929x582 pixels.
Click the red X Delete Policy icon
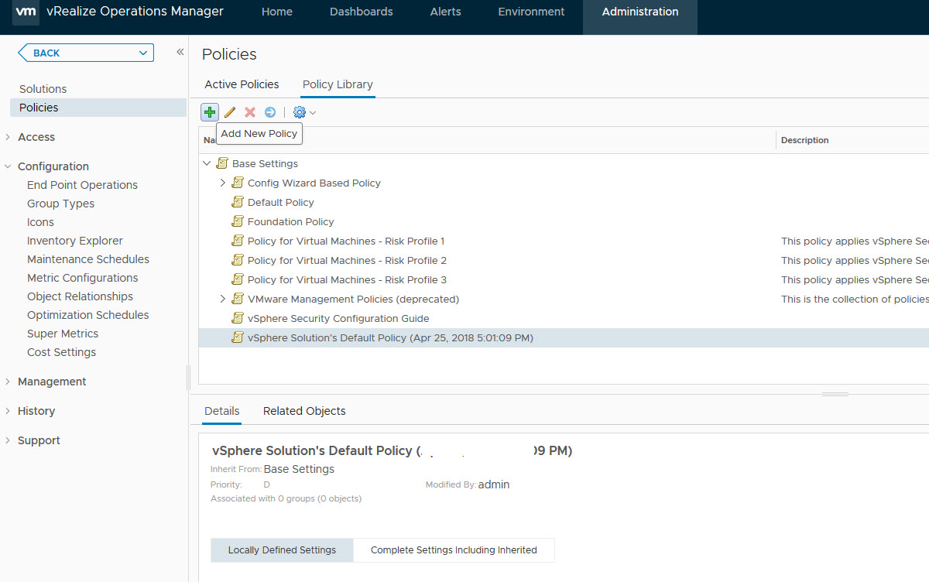tap(250, 112)
